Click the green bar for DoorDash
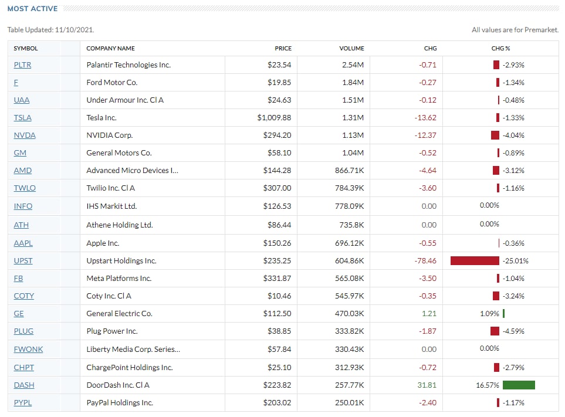This screenshot has width=565, height=417. click(x=519, y=385)
